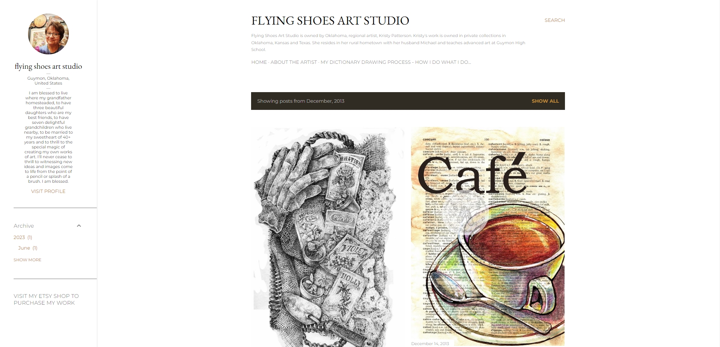The width and height of the screenshot is (720, 347).
Task: Expand archive with SHOW MORE
Action: (28, 260)
